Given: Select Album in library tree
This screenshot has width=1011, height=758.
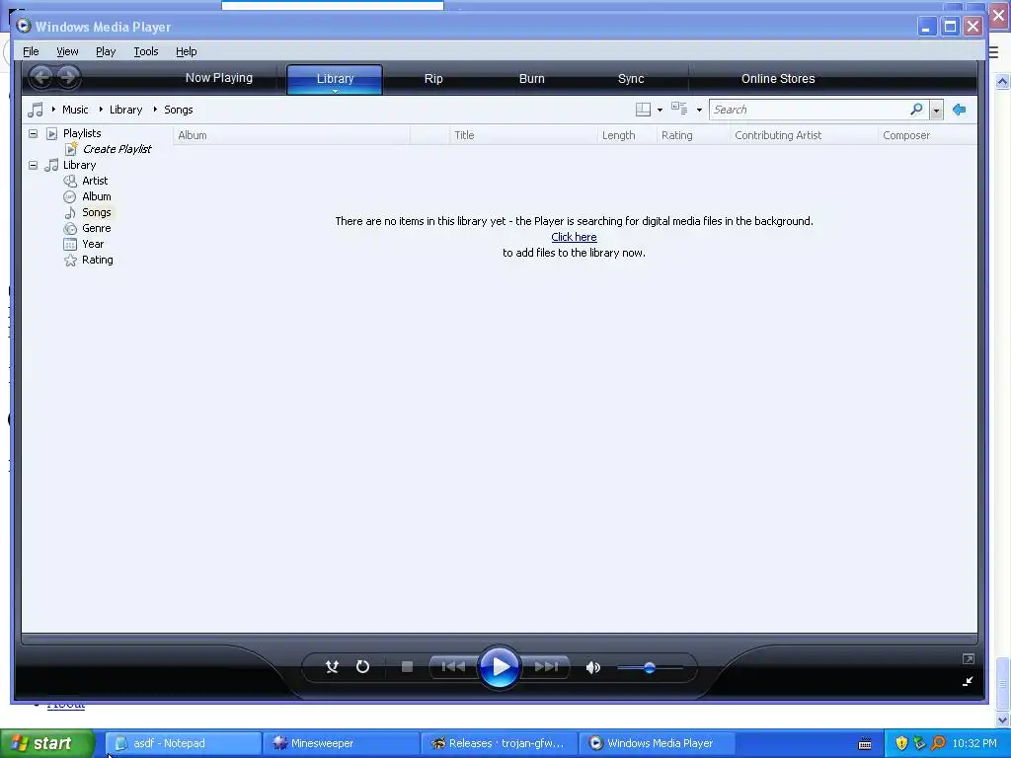Looking at the screenshot, I should pos(96,196).
